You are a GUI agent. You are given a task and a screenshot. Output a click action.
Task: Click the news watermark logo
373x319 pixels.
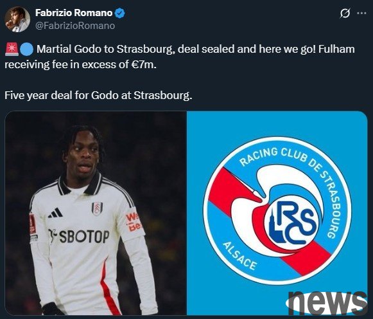[326, 302]
